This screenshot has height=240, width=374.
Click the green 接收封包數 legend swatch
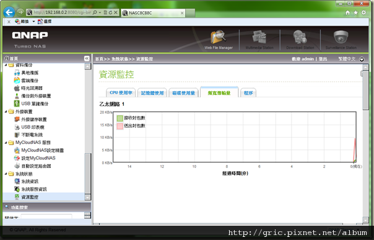pyautogui.click(x=120, y=118)
